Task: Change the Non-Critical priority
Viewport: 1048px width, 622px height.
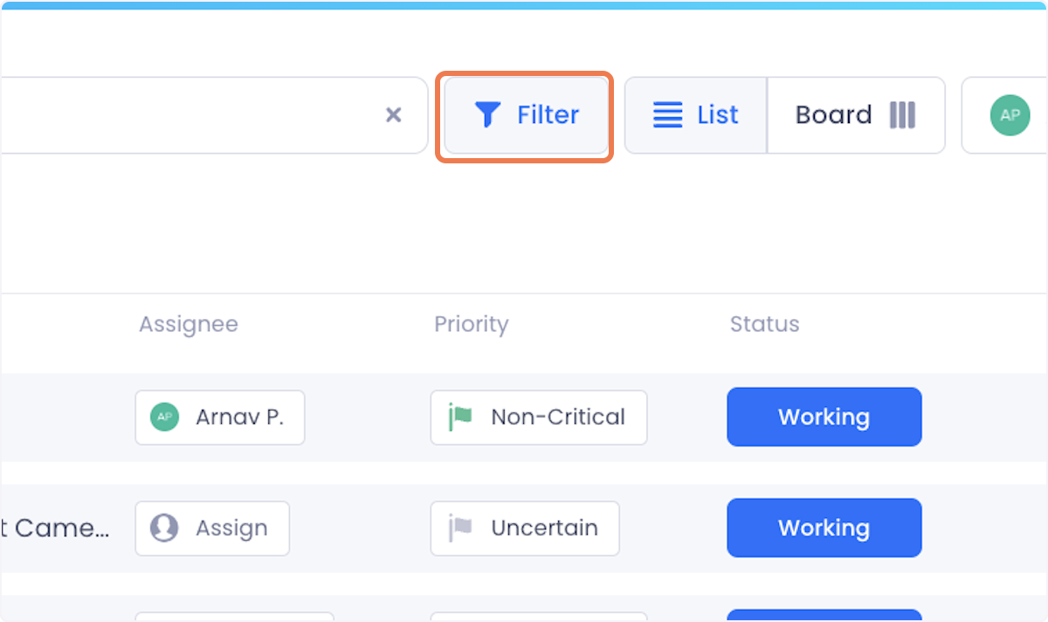Action: click(539, 418)
